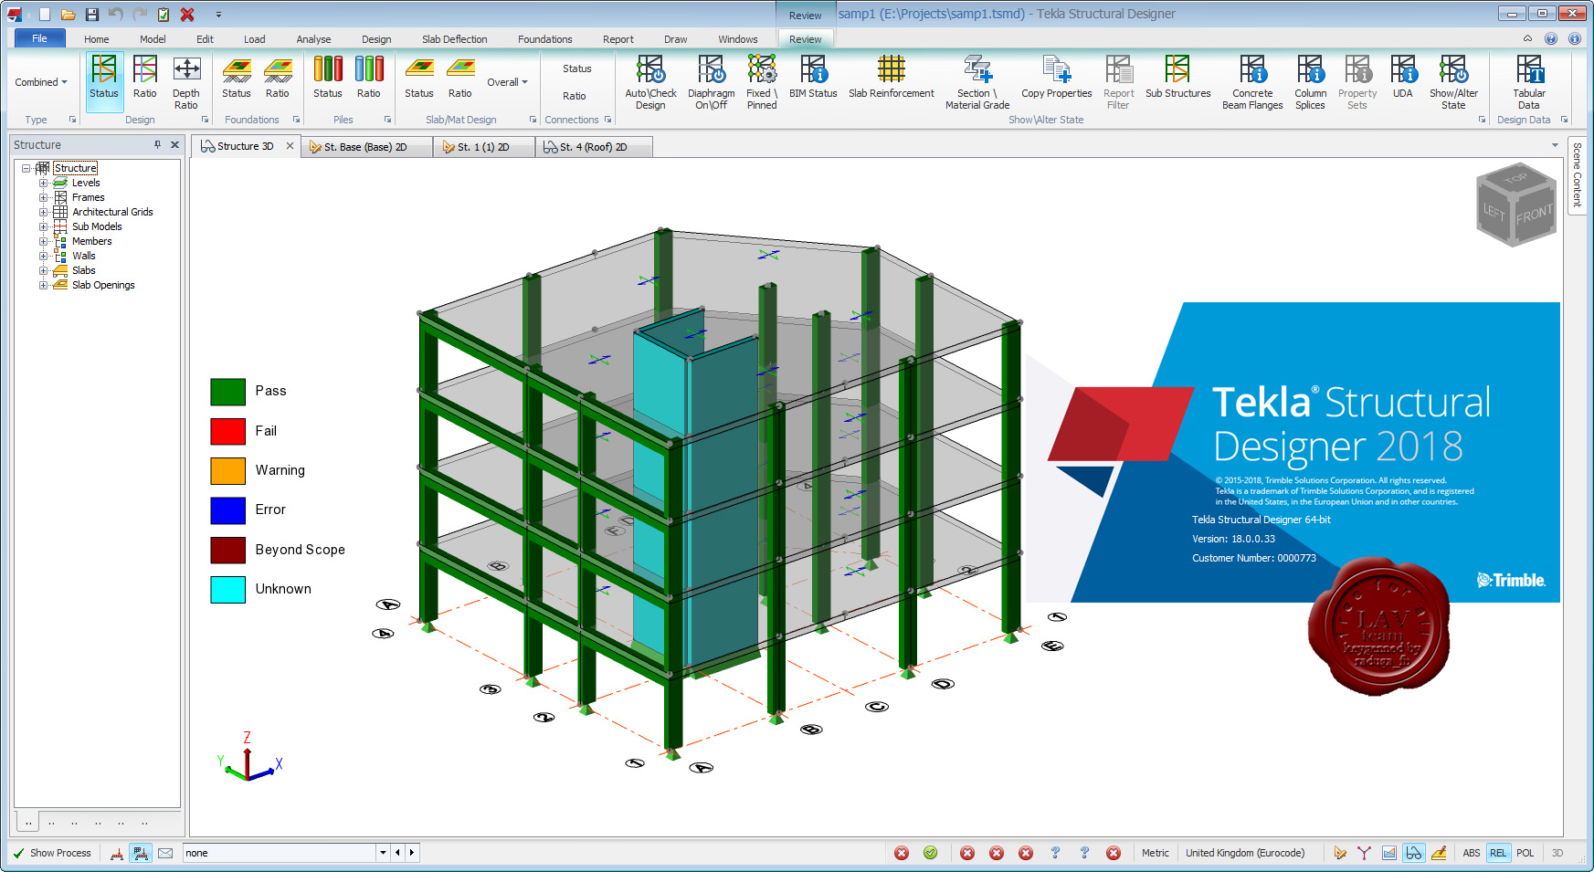Select the Copy Properties tool
1594x872 pixels.
click(1057, 78)
